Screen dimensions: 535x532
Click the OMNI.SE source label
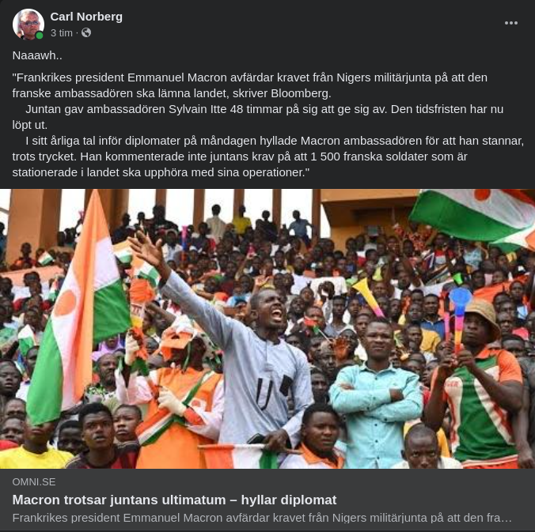click(34, 482)
